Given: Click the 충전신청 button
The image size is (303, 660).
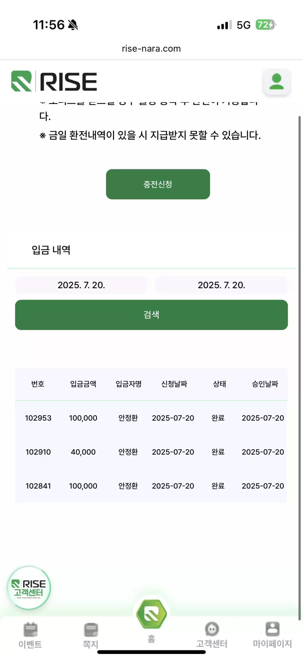Looking at the screenshot, I should pos(158,184).
